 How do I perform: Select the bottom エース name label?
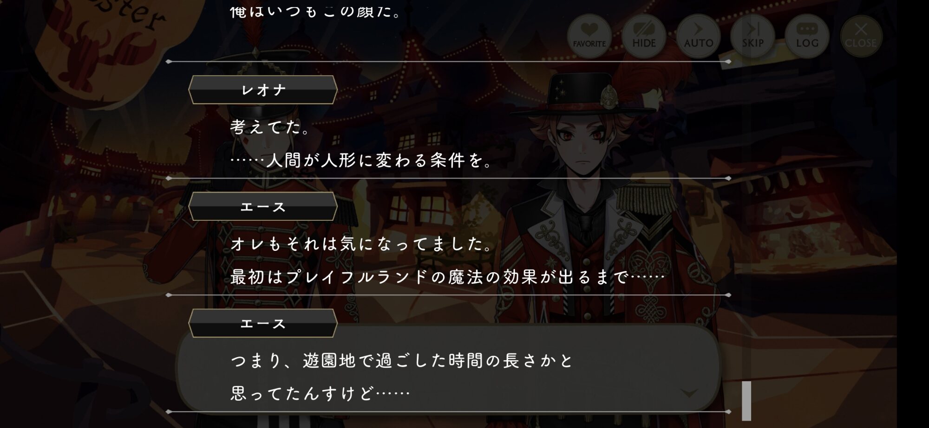[x=263, y=324]
